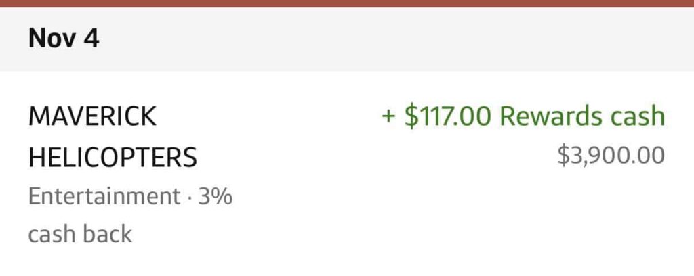Click the word MAVERICK in the merchant name

coord(92,117)
